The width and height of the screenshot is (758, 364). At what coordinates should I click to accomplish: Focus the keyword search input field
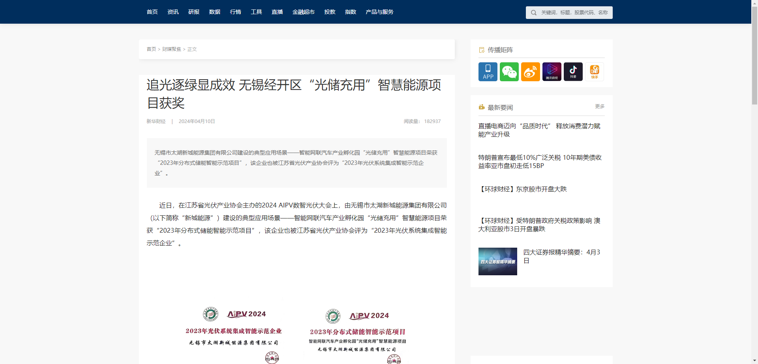tap(574, 13)
